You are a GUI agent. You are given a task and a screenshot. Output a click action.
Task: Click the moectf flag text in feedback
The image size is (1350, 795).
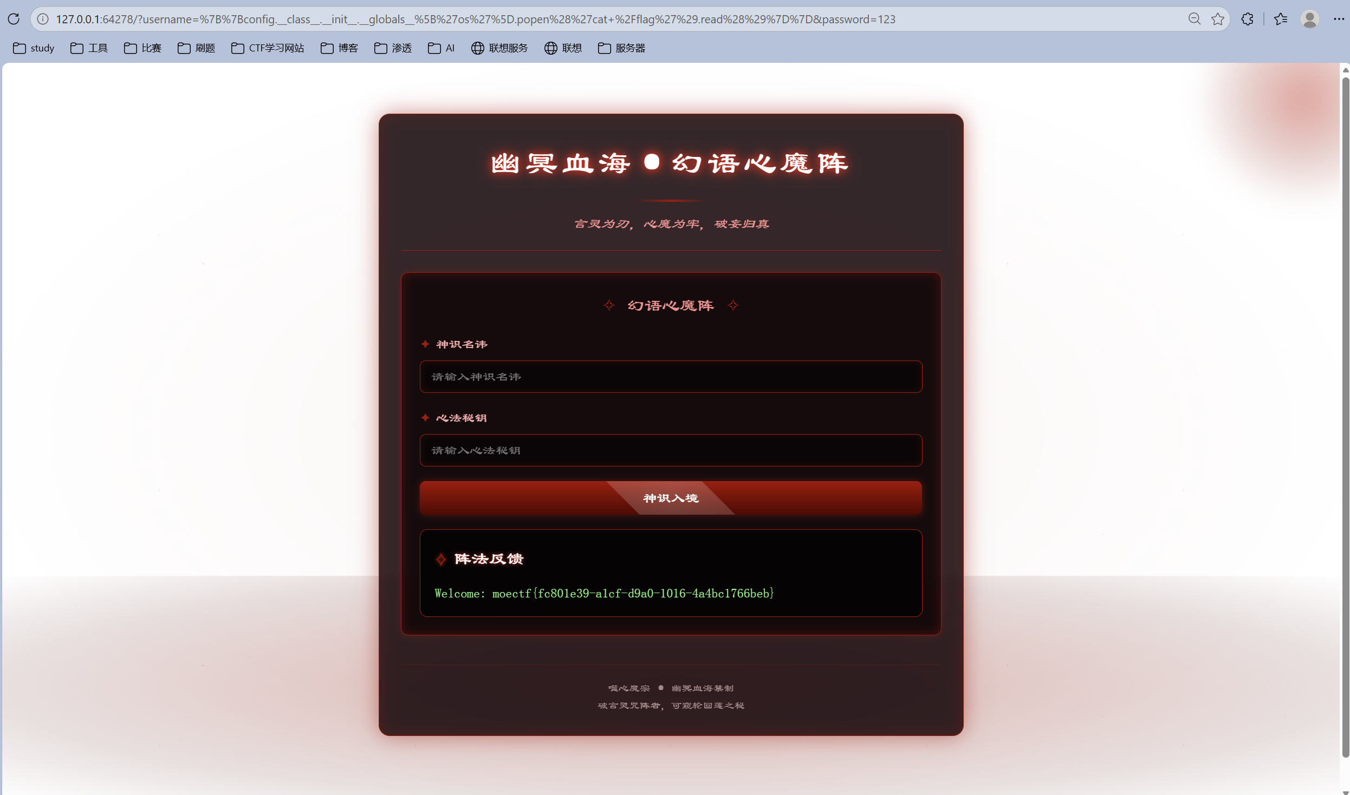pos(633,594)
